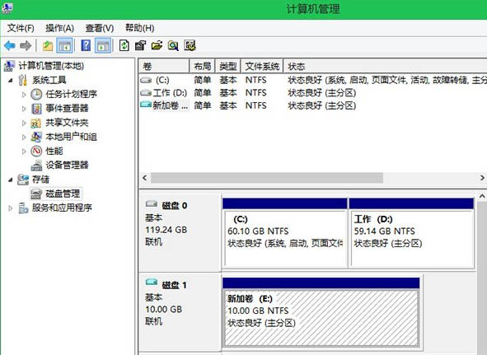Viewport: 487px width, 355px height.
Task: Open the Properties toolbar icon
Action: pos(140,45)
